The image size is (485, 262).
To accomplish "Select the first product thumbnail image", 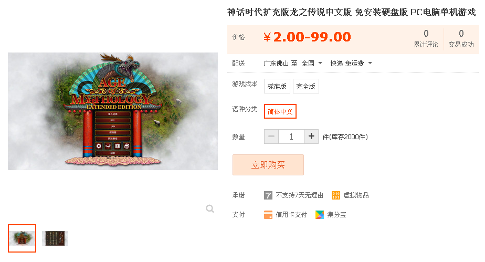I will pos(22,238).
